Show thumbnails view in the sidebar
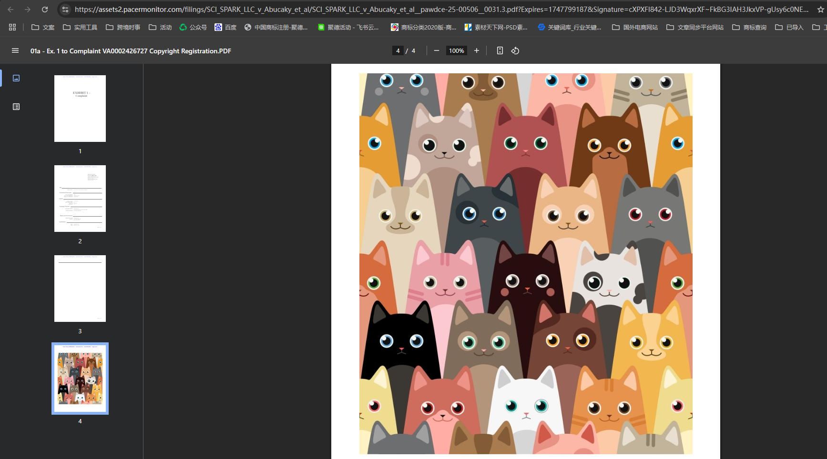This screenshot has width=827, height=459. tap(16, 78)
